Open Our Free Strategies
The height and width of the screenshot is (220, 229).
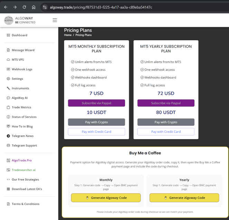(x=26, y=179)
